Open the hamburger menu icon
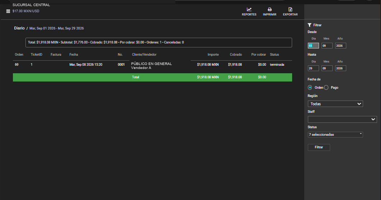The height and width of the screenshot is (200, 381). (8, 11)
